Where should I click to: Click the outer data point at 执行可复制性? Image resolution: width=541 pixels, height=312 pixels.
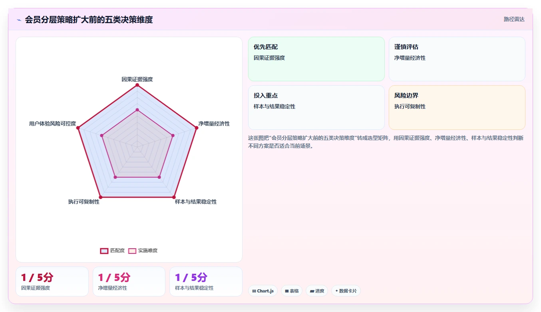pos(100,197)
